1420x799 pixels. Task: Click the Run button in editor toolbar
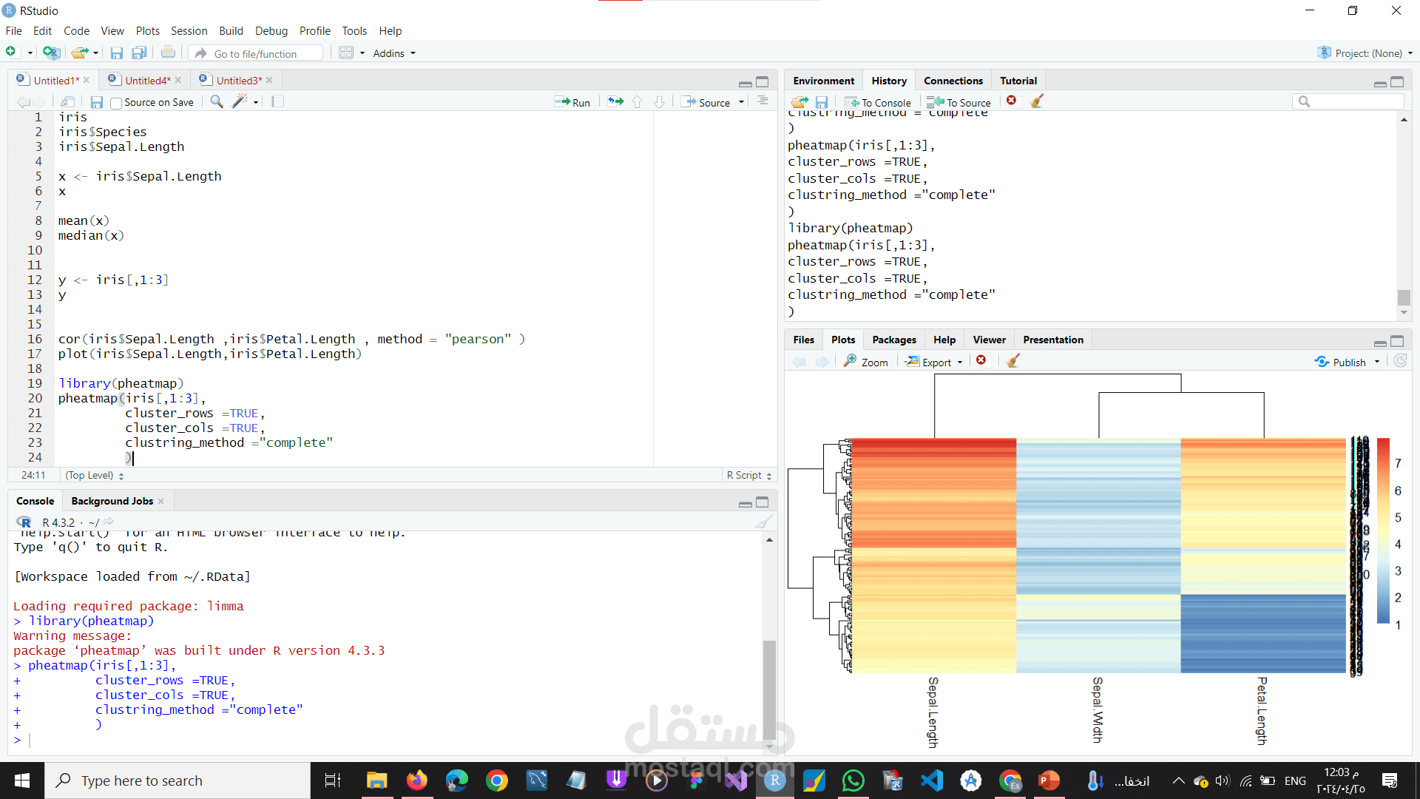pos(573,103)
